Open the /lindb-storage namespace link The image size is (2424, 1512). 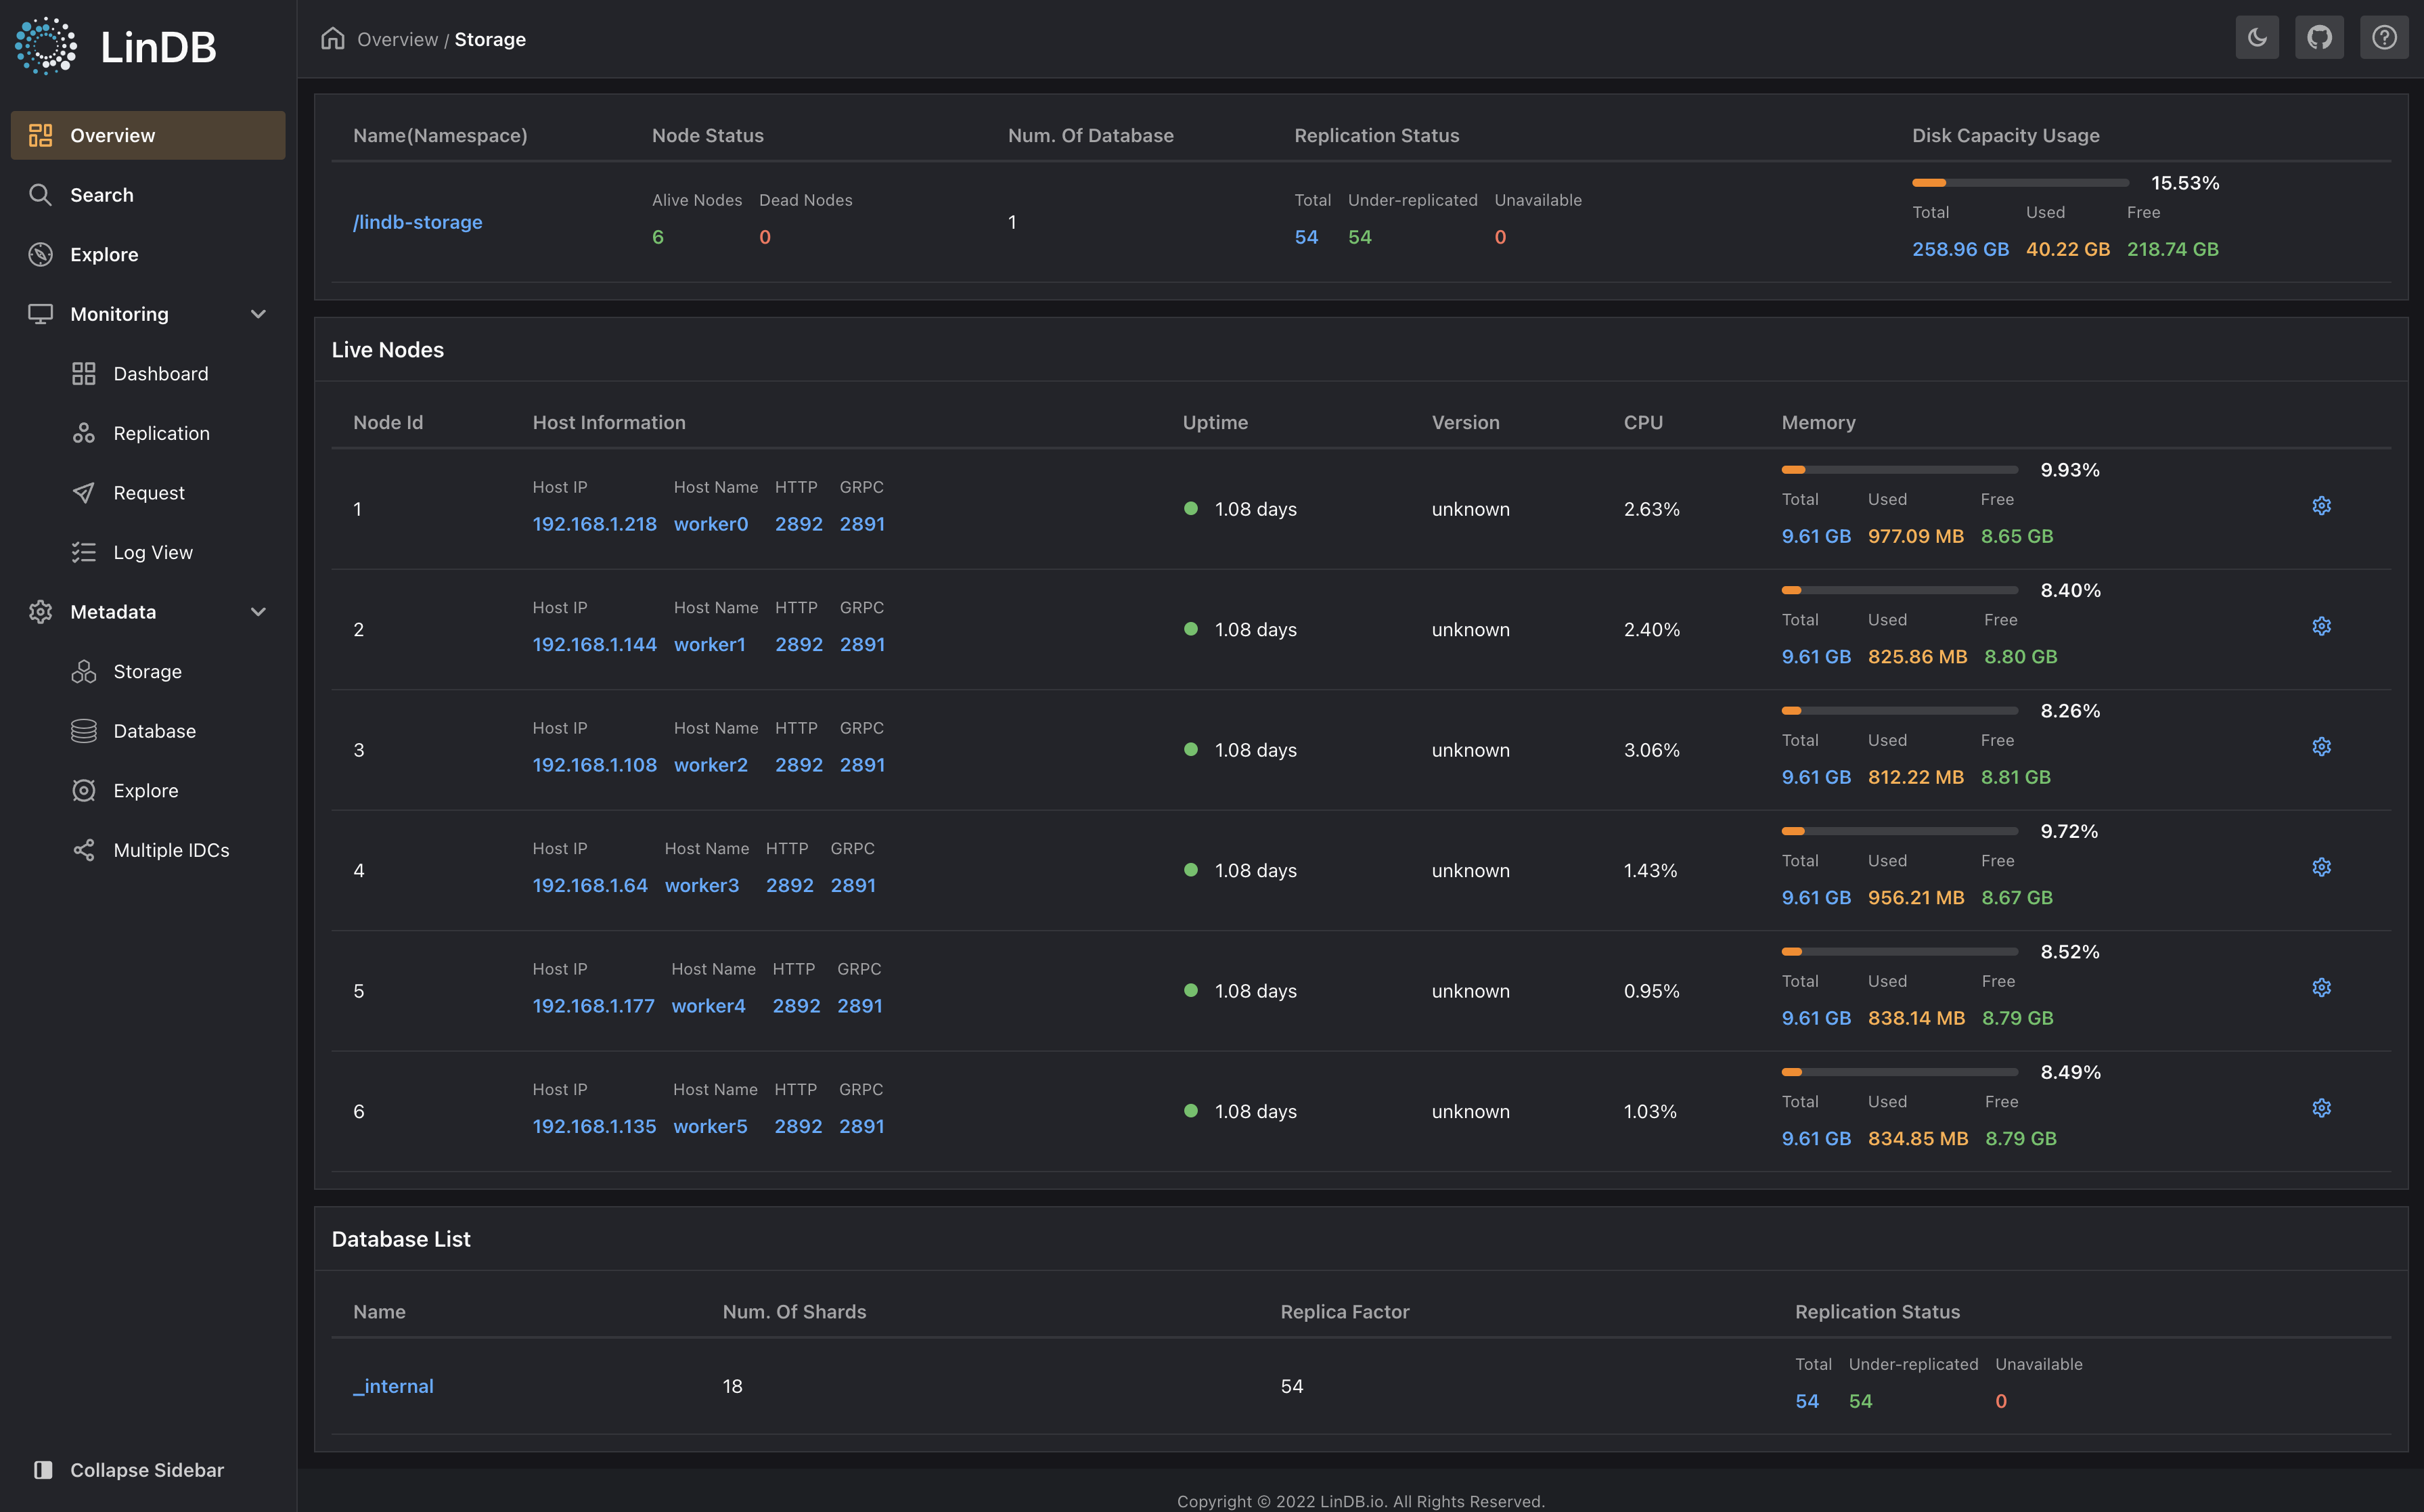[418, 222]
